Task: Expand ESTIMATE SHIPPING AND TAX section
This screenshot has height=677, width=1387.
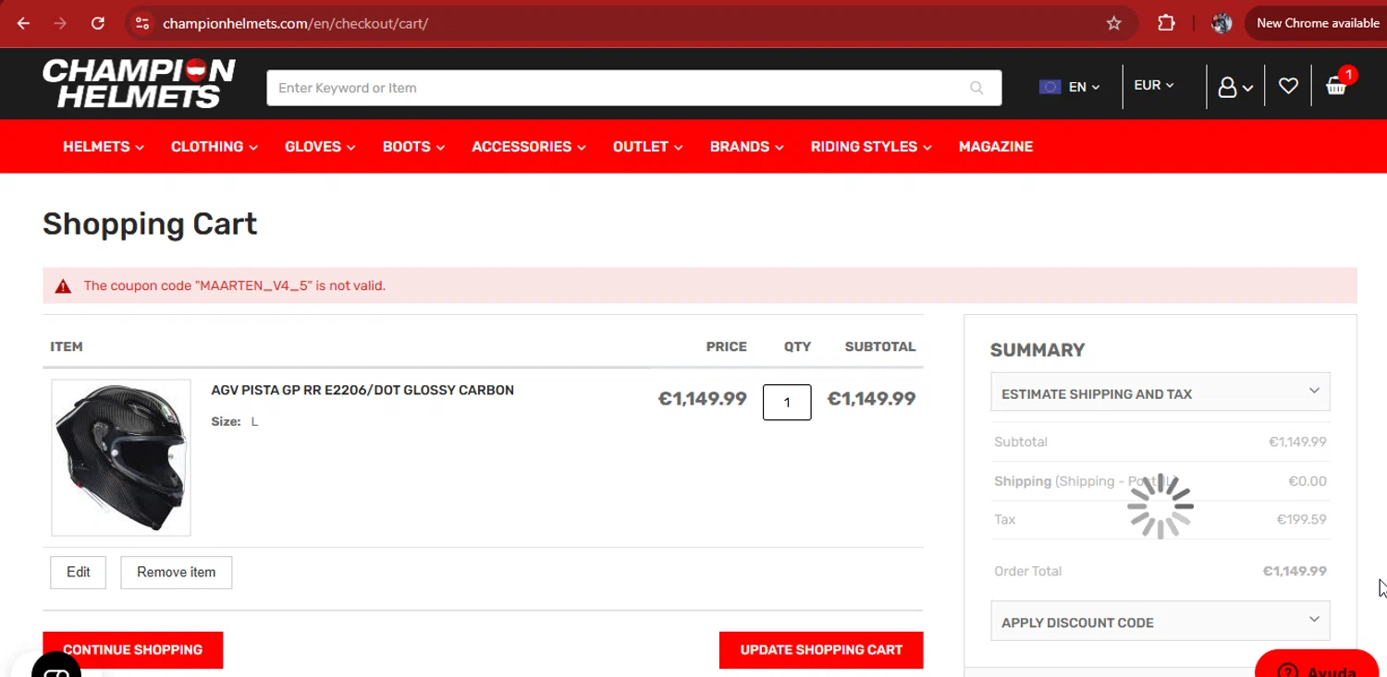Action: click(1160, 392)
